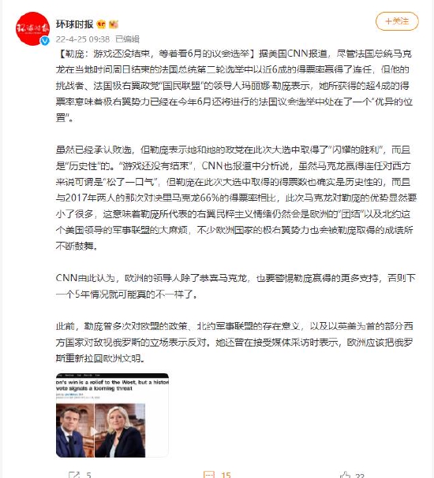Click the repost count 5
The width and height of the screenshot is (434, 478).
coord(88,475)
